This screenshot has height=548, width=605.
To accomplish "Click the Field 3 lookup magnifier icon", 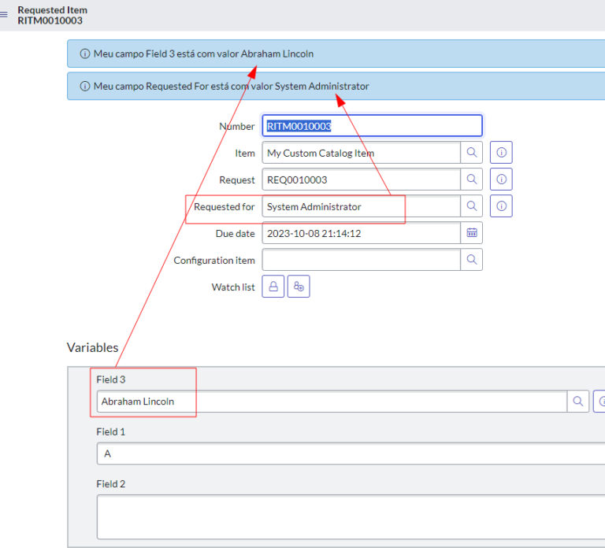I will coord(578,402).
